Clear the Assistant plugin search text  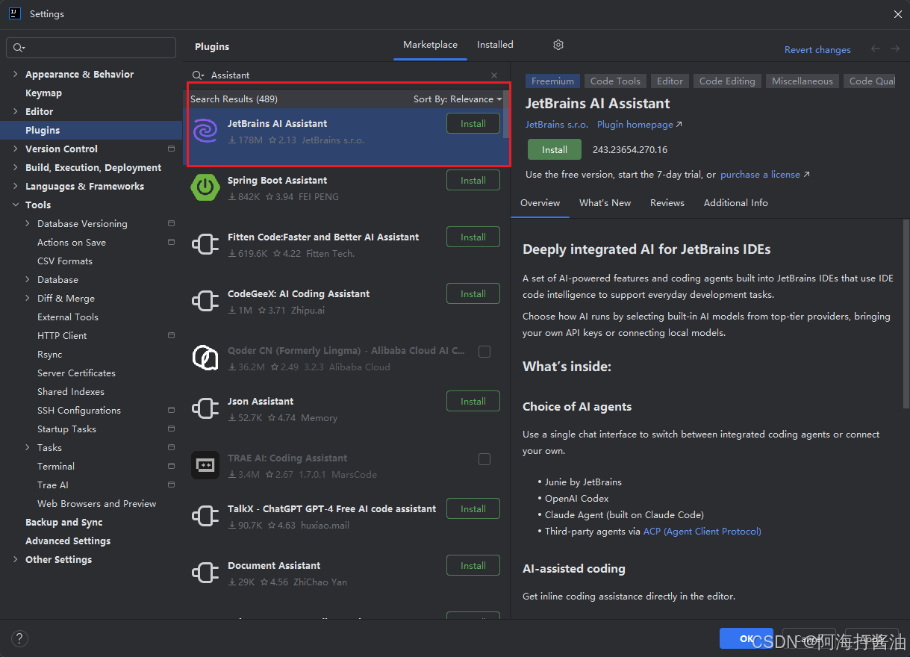coord(494,75)
